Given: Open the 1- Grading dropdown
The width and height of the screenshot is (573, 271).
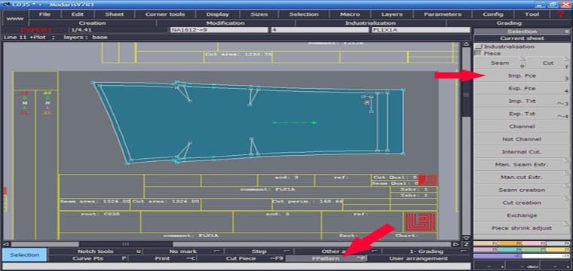Looking at the screenshot, I should pyautogui.click(x=426, y=251).
